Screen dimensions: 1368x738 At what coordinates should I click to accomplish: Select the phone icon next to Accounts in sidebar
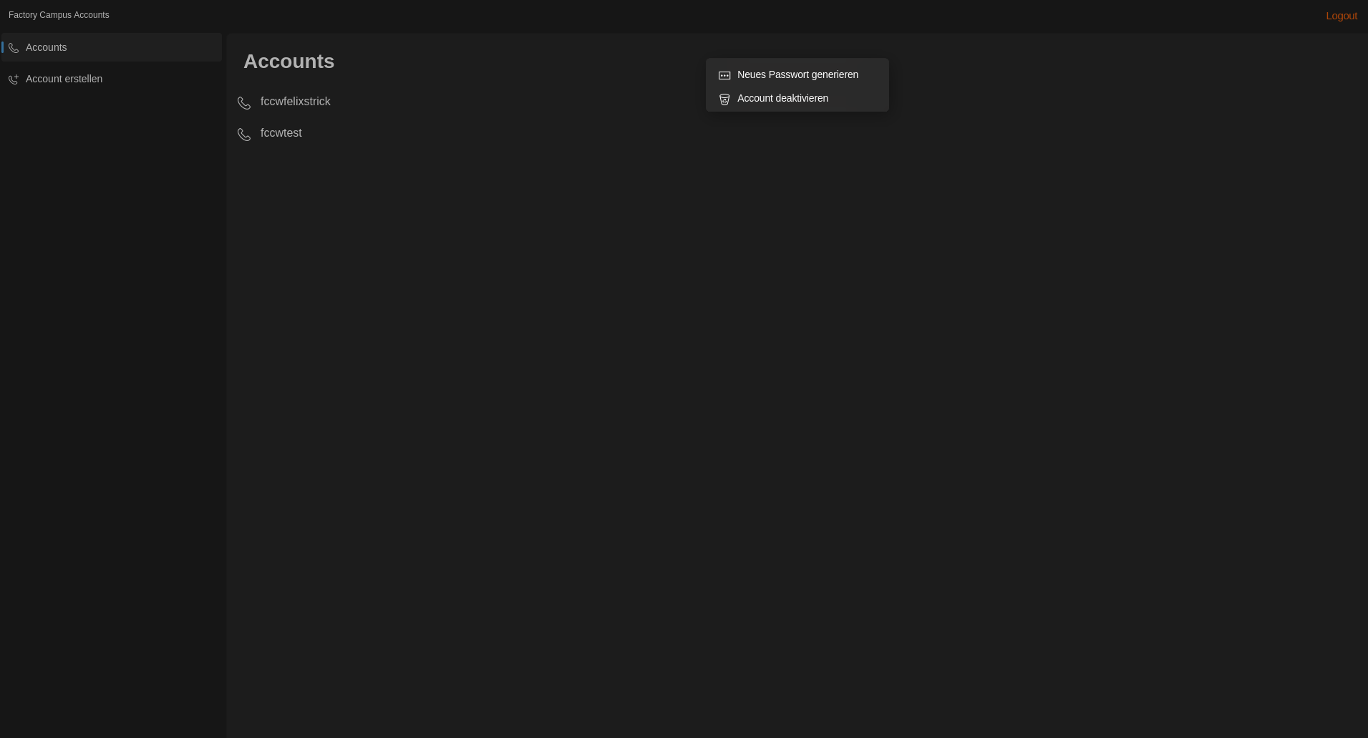coord(14,47)
